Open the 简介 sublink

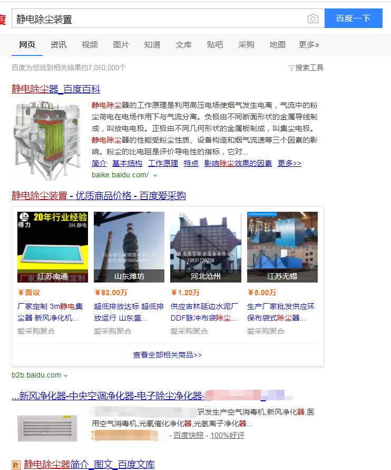[99, 163]
